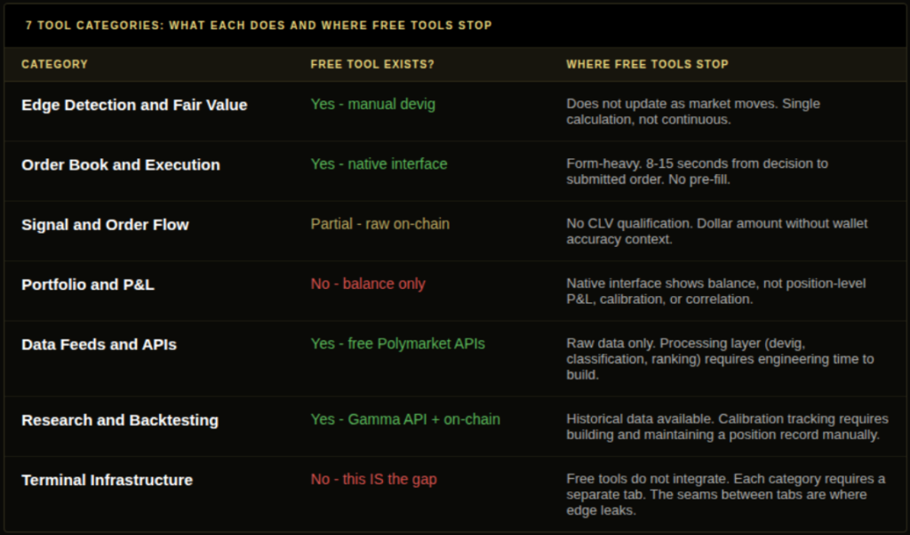Click 'Yes - manual devig' cell
The height and width of the screenshot is (535, 910).
click(x=372, y=105)
